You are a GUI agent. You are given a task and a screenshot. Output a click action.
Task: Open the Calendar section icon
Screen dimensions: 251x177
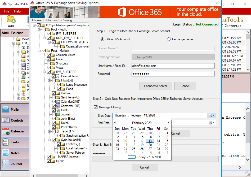(6, 131)
